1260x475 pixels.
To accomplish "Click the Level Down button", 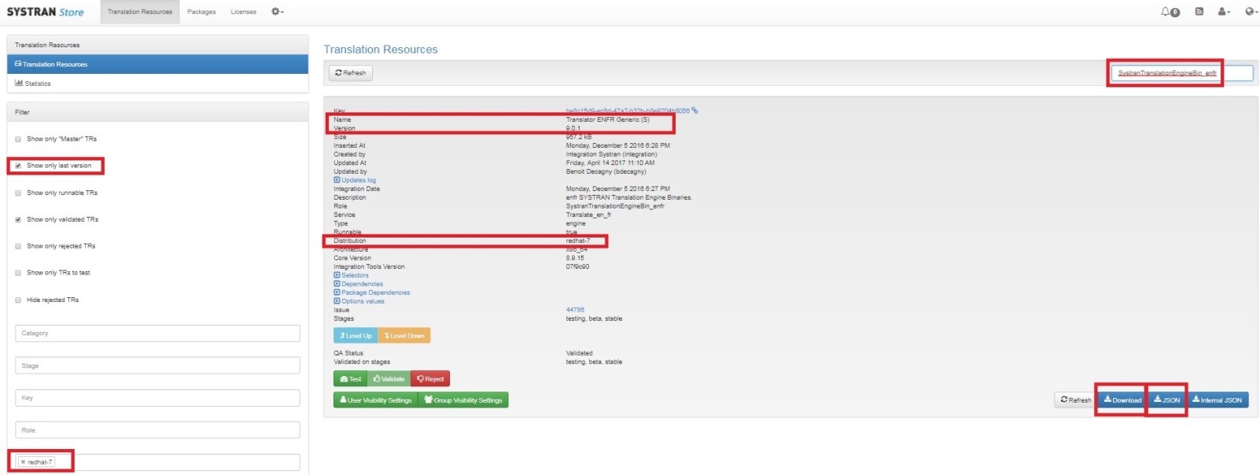I will (x=404, y=336).
